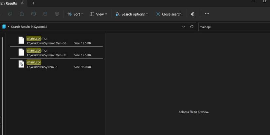Click the Delete trash can icon

(57, 14)
